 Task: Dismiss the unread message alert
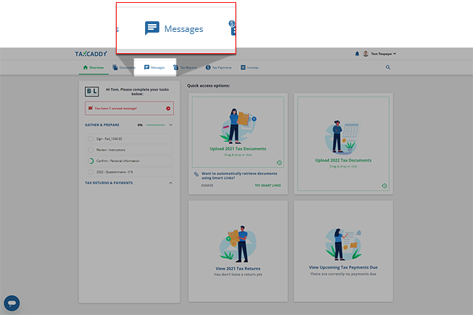[169, 109]
